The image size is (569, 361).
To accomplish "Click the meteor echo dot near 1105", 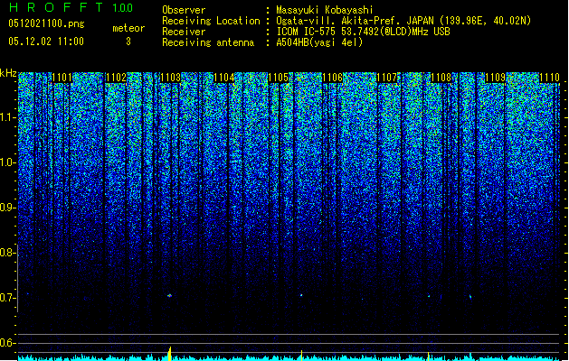I will point(301,295).
